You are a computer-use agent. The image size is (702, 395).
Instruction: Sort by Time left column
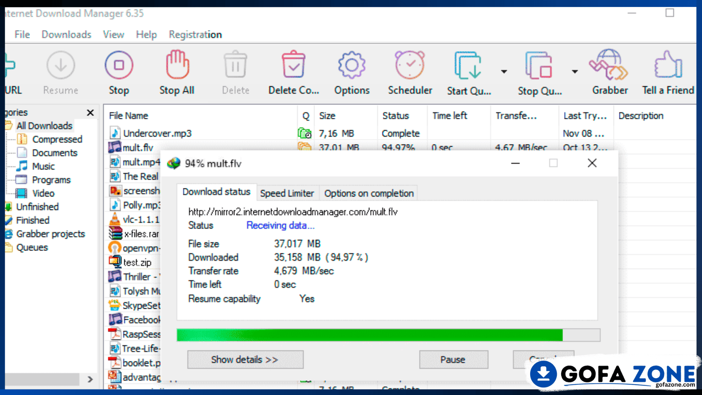click(458, 116)
